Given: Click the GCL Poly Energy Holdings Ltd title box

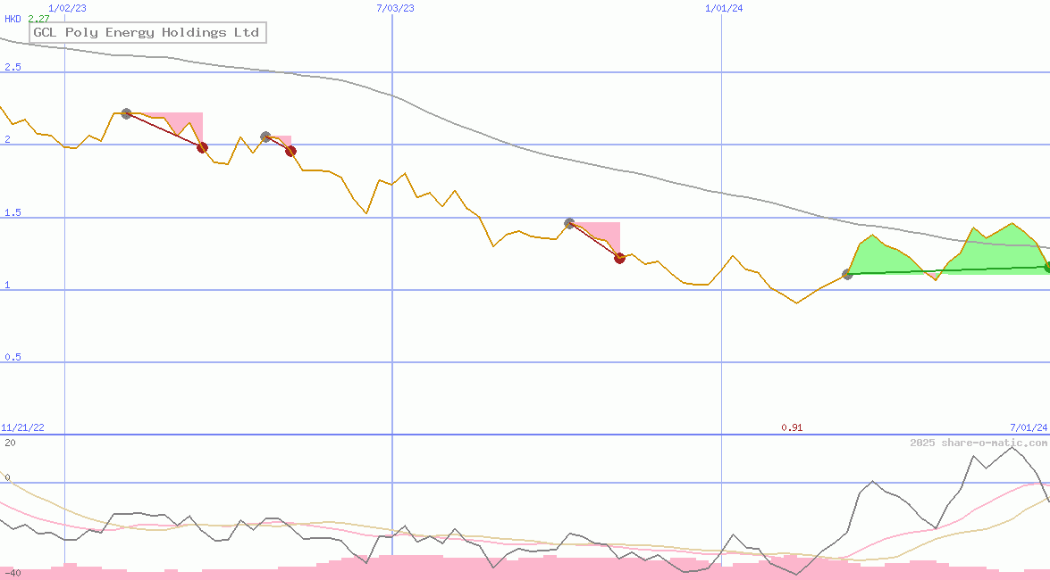Looking at the screenshot, I should (x=147, y=32).
